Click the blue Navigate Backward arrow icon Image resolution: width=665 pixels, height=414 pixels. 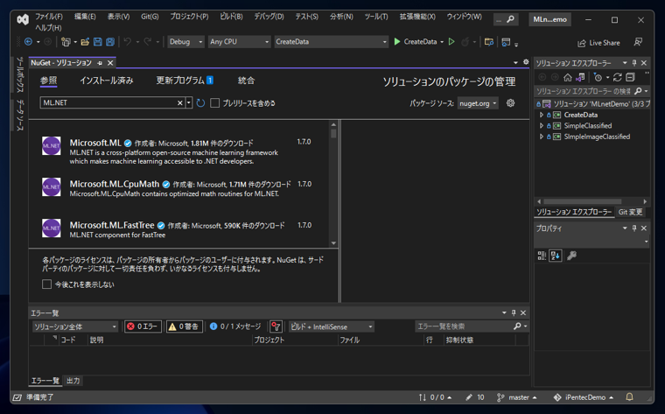tap(28, 41)
